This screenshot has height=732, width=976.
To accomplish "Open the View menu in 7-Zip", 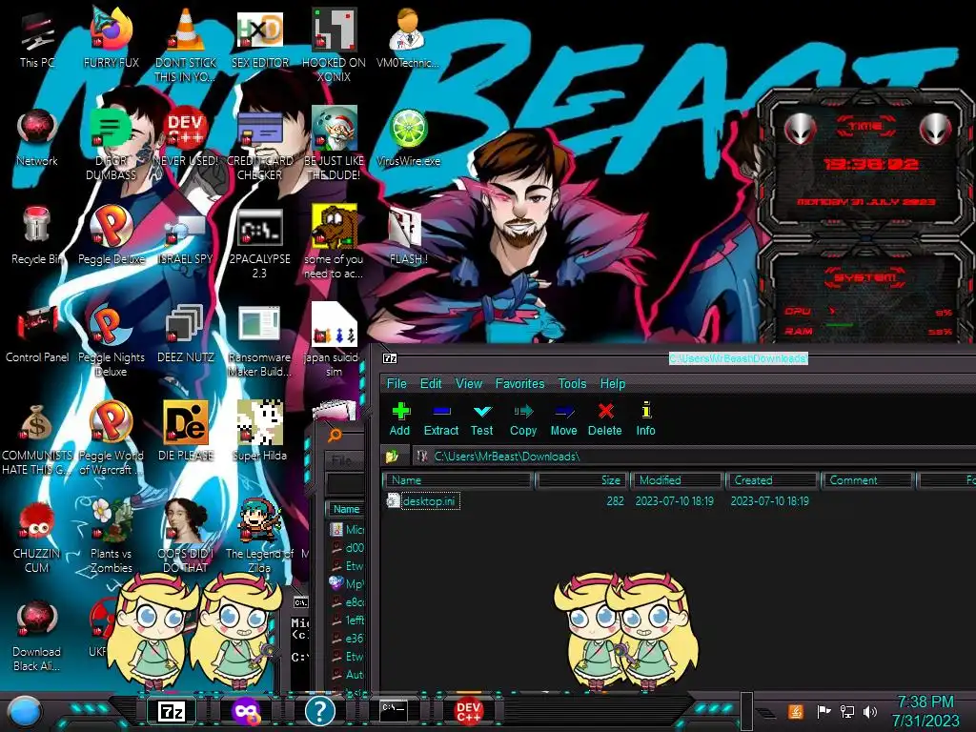I will tap(469, 383).
